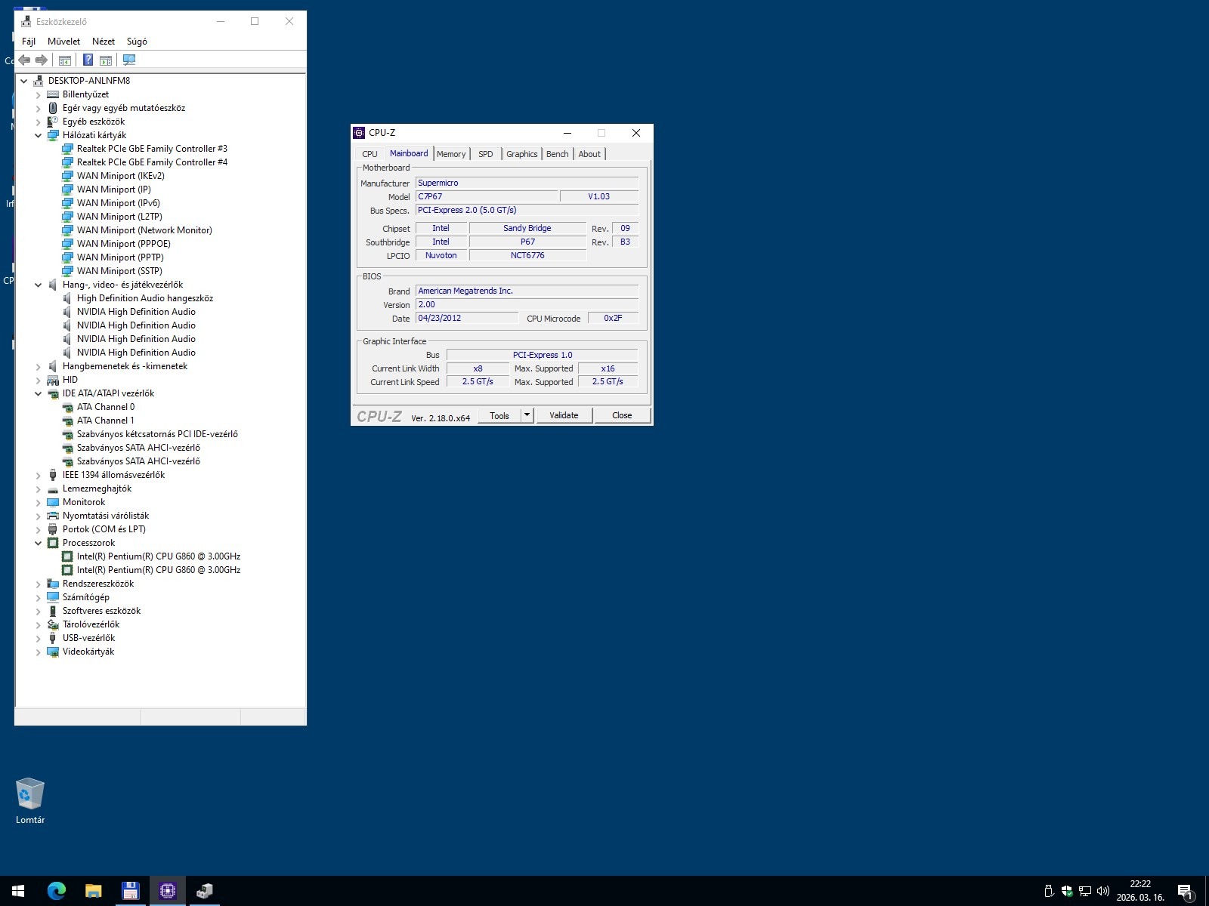Click the floppy disk app on the taskbar
Image resolution: width=1209 pixels, height=906 pixels.
click(x=130, y=891)
